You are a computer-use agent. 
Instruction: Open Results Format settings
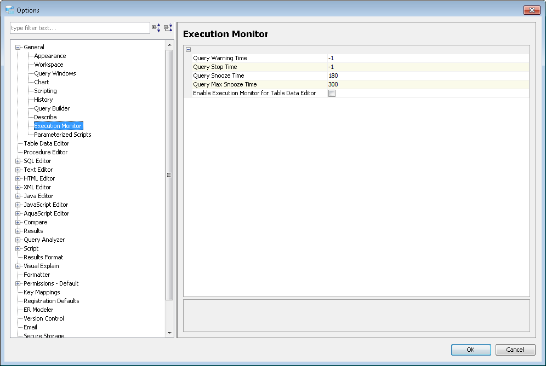(x=43, y=257)
